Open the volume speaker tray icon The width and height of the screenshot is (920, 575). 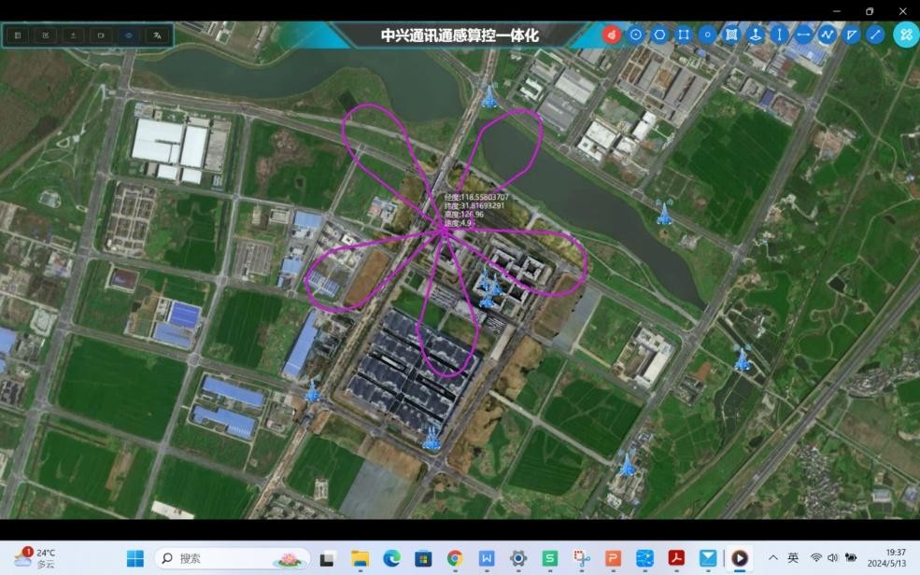point(832,558)
